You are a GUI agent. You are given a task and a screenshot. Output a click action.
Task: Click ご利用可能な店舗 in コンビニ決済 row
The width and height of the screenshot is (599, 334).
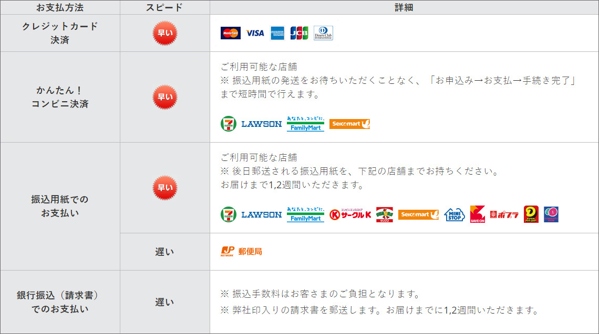coord(259,67)
